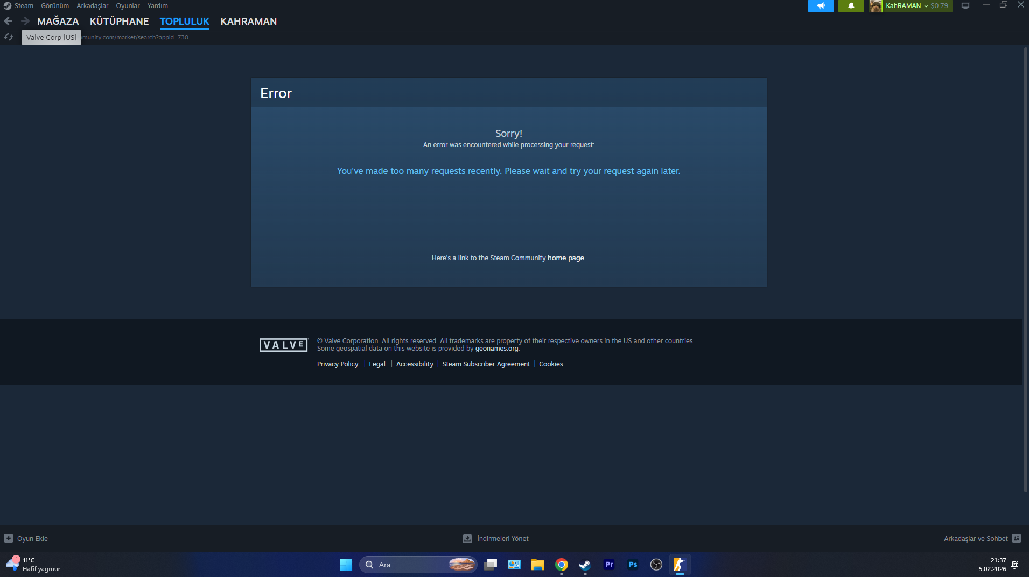Reload the page with the refresh icon
Screen dimensions: 1029x577
tap(9, 37)
